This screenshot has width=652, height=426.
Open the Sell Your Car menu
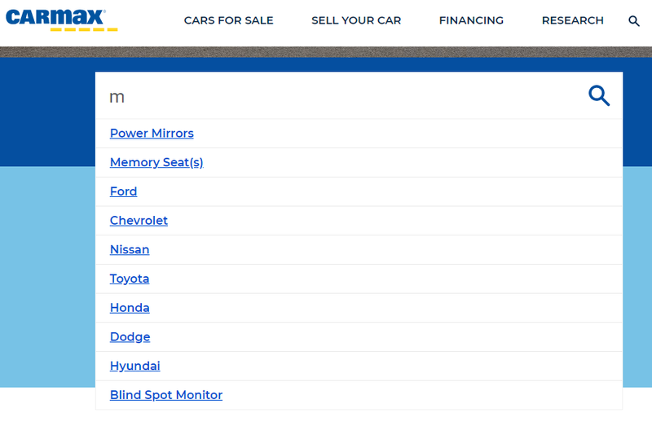[356, 20]
